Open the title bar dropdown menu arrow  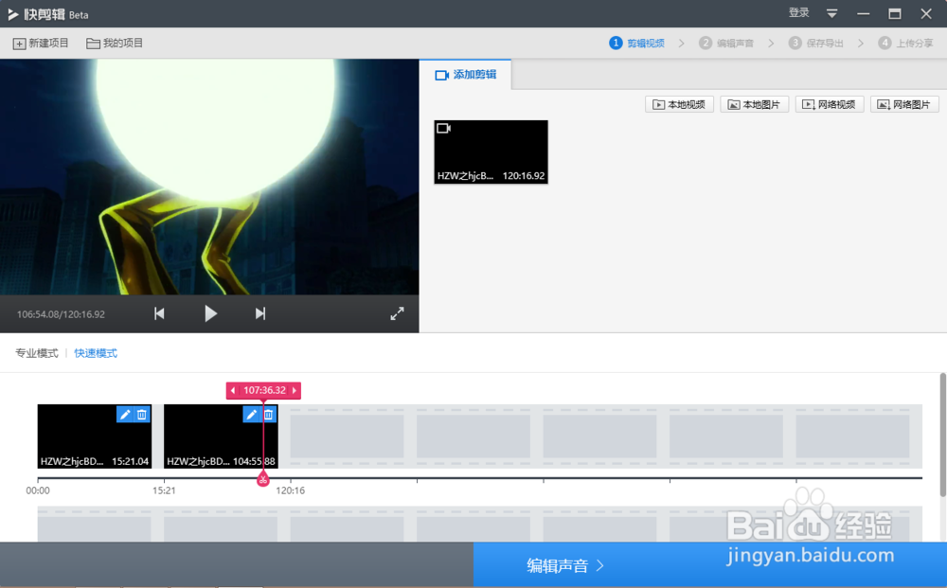click(831, 13)
